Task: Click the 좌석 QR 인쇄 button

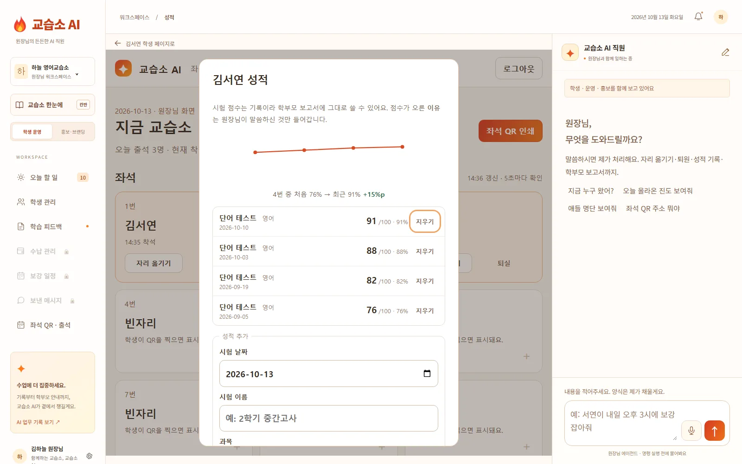Action: [510, 131]
